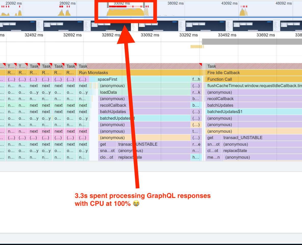
Task: Select the long gray bar near 33492 ms
Action: 252,42
